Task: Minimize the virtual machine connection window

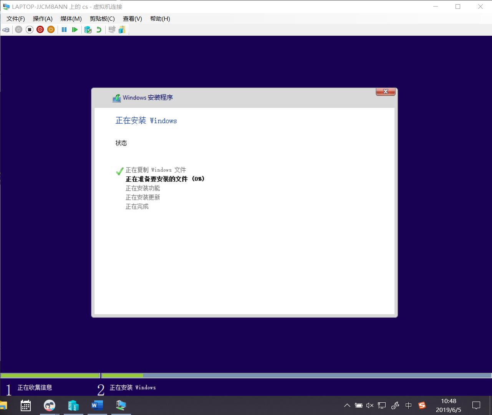Action: click(x=436, y=7)
